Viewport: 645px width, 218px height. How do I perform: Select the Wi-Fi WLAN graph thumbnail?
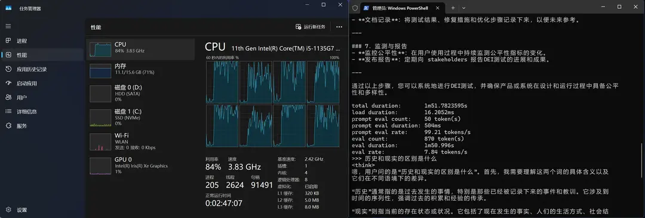coord(100,142)
